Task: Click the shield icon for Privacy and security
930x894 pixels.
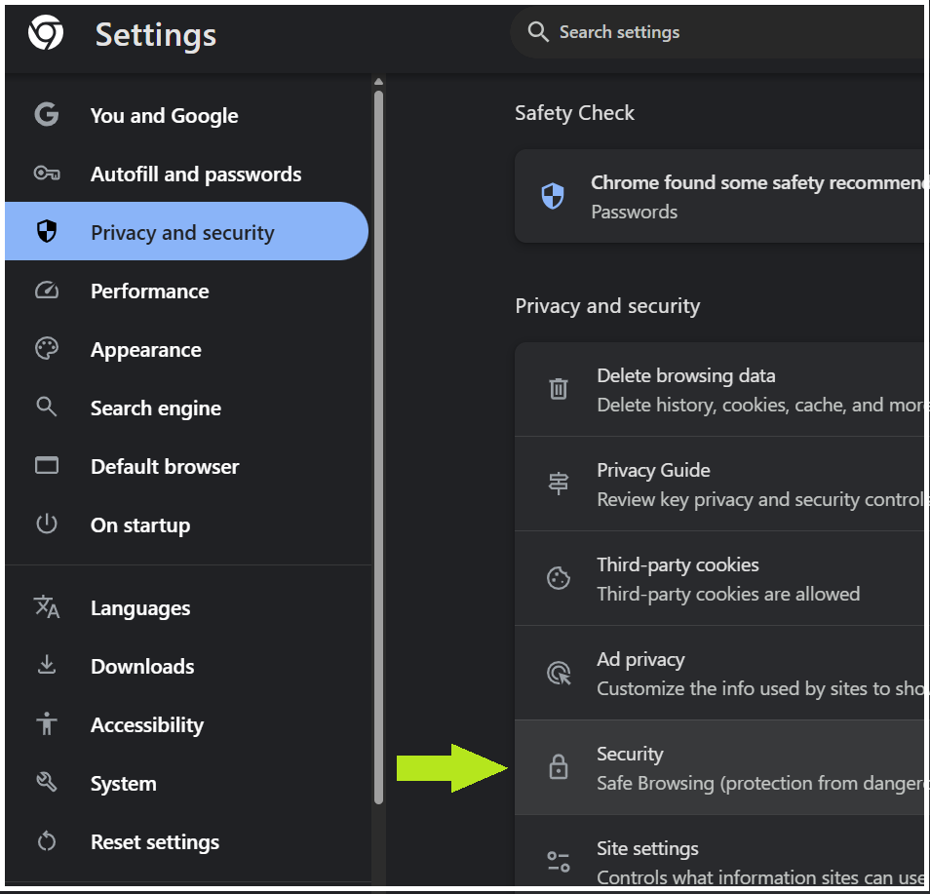Action: click(x=46, y=231)
